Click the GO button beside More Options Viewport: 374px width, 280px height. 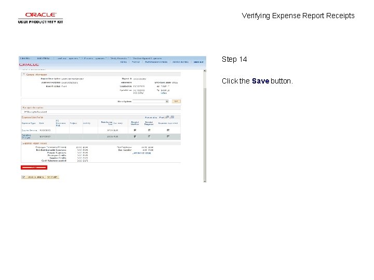(x=176, y=102)
